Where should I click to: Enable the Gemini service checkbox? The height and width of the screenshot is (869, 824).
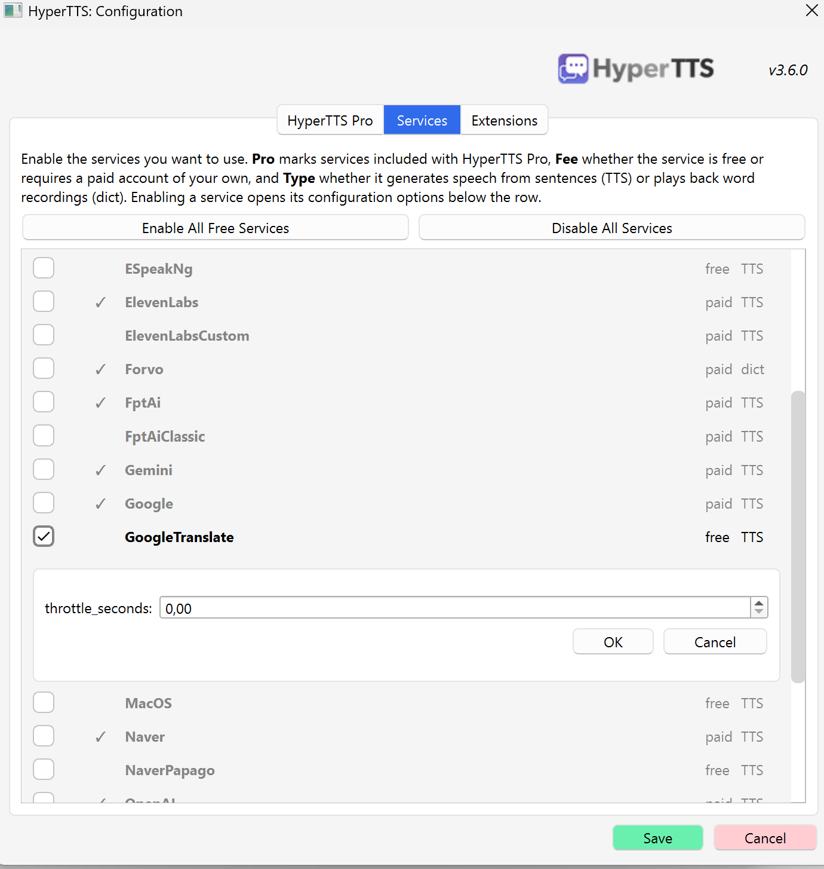click(x=44, y=469)
